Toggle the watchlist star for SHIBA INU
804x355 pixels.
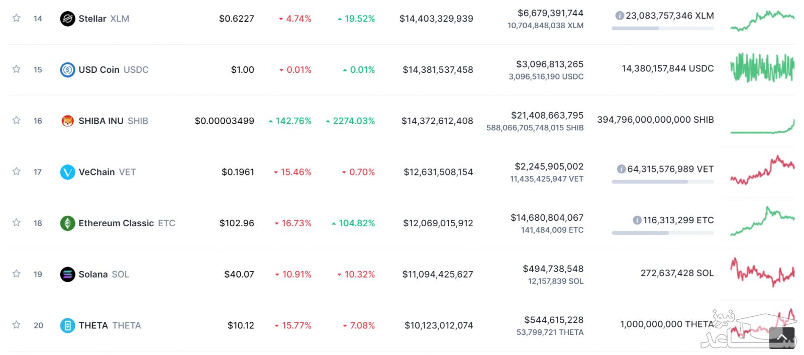click(x=17, y=120)
